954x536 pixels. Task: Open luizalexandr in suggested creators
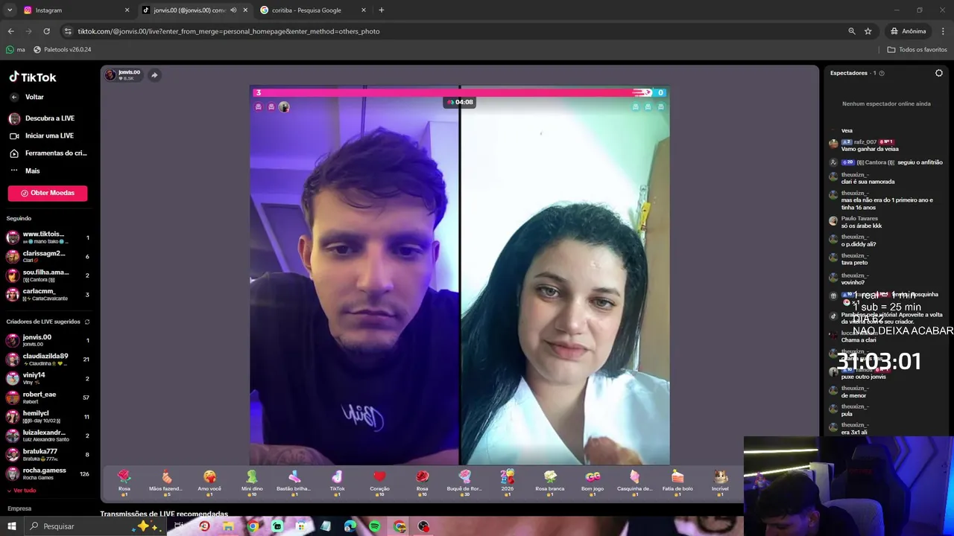(48, 435)
